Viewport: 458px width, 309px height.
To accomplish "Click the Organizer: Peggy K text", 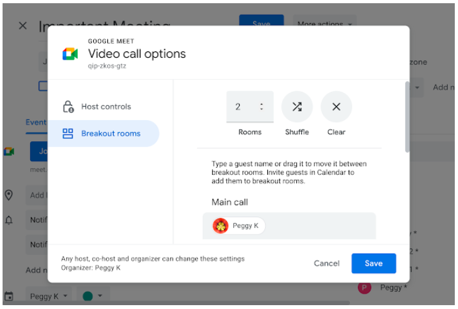I will (x=91, y=268).
